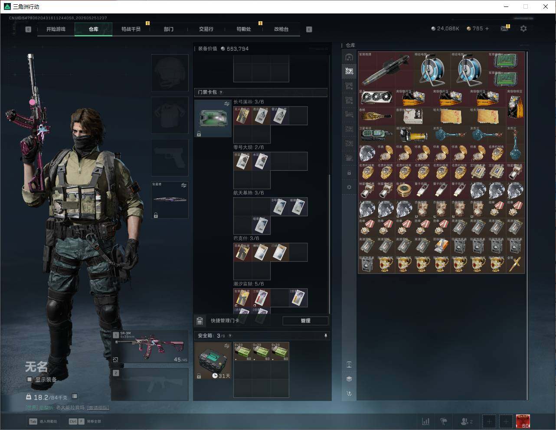Open the first stash page icon
556x430 pixels.
pyautogui.click(x=349, y=57)
